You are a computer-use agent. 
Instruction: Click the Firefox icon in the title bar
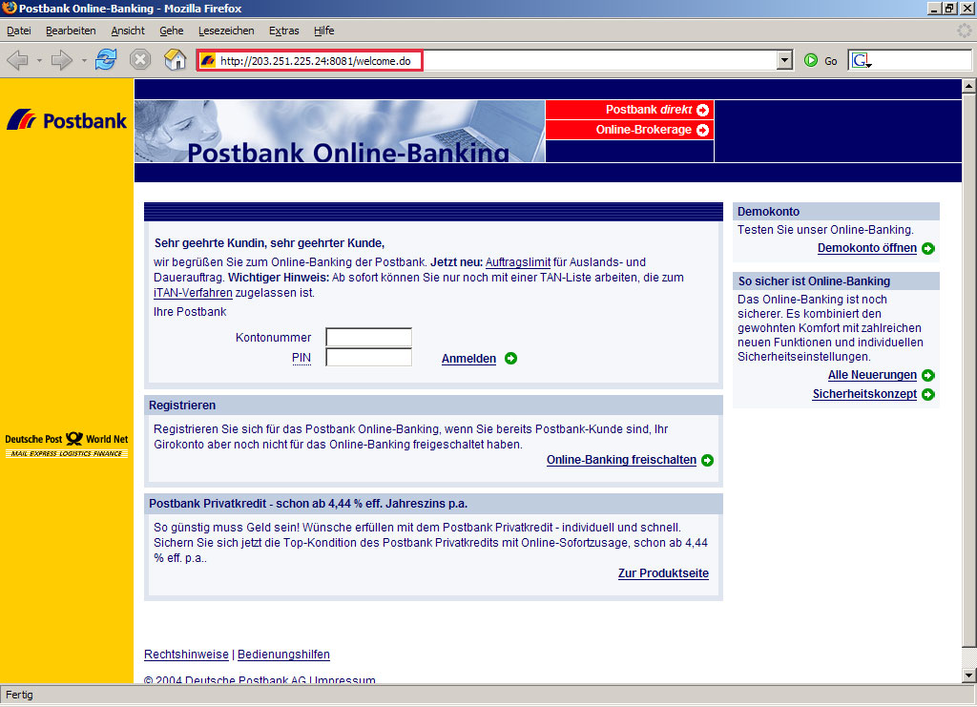tap(10, 8)
